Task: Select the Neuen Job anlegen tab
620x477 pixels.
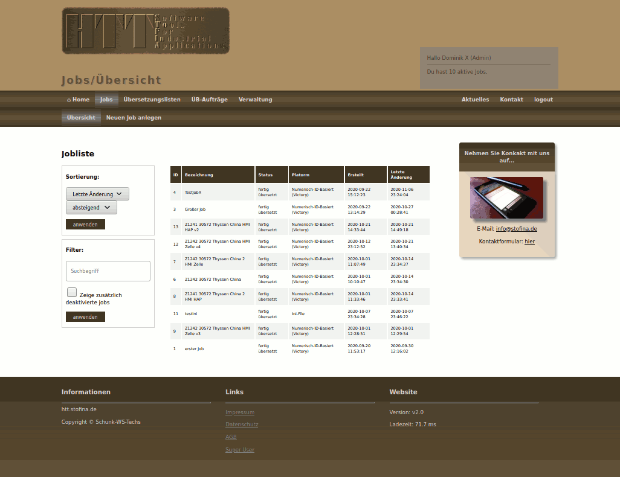Action: (x=134, y=118)
